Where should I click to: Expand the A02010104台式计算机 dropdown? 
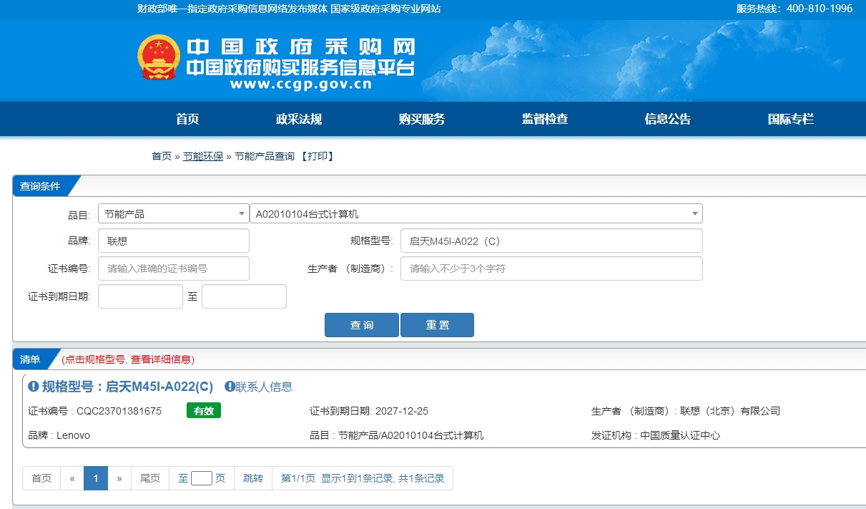coord(476,213)
